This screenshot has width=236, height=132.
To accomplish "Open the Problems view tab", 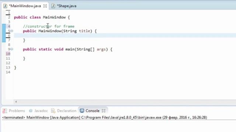I will (x=17, y=111).
